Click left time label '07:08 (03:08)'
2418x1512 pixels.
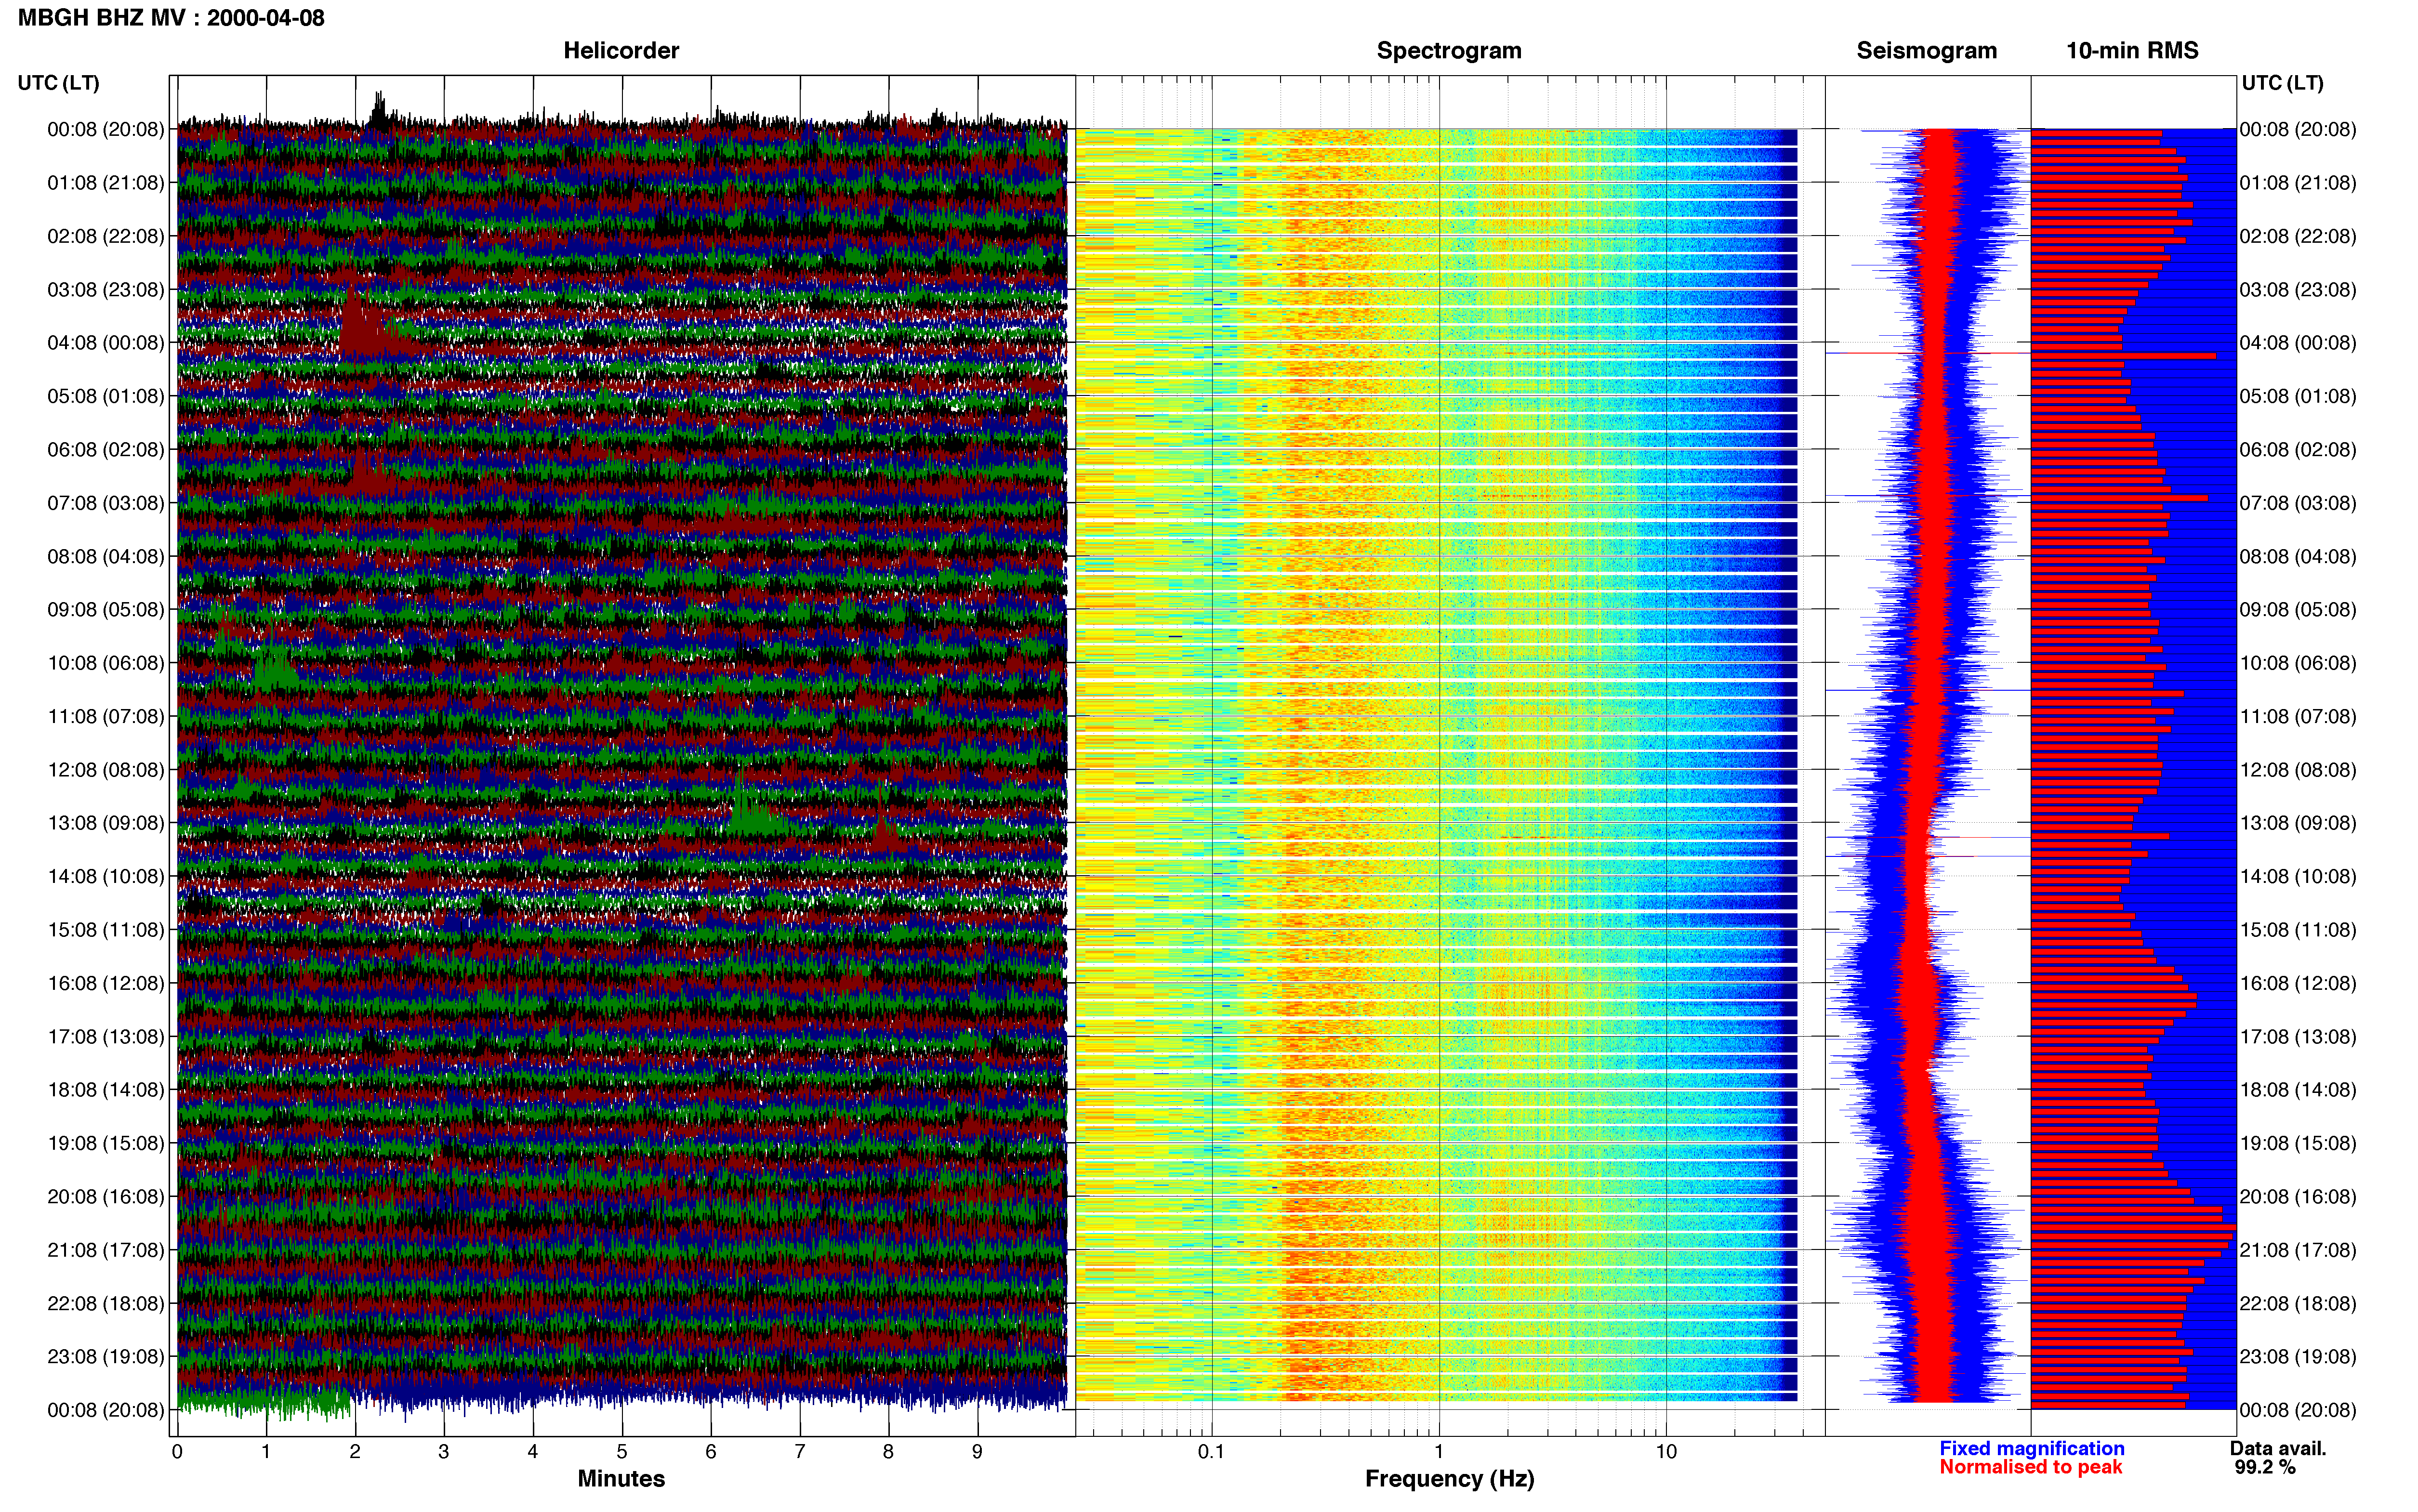106,503
